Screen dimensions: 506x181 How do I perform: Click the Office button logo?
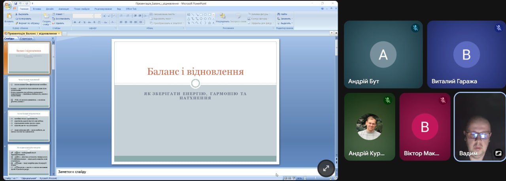coord(8,6)
